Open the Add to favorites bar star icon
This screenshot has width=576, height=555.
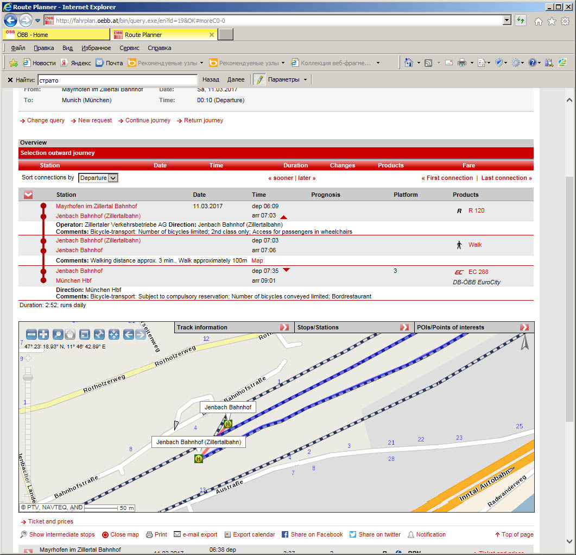click(x=14, y=63)
